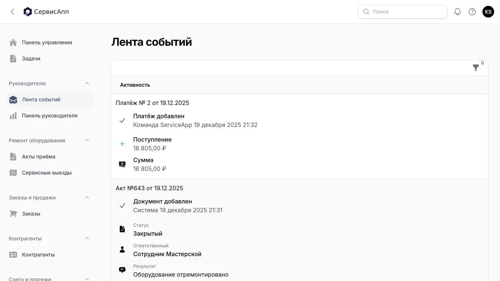Image resolution: width=500 pixels, height=281 pixels.
Task: Open Сервисные выезды menu item
Action: pyautogui.click(x=50, y=173)
